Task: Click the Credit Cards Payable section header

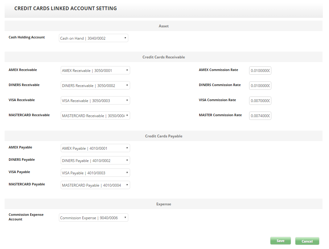Action: click(x=163, y=136)
